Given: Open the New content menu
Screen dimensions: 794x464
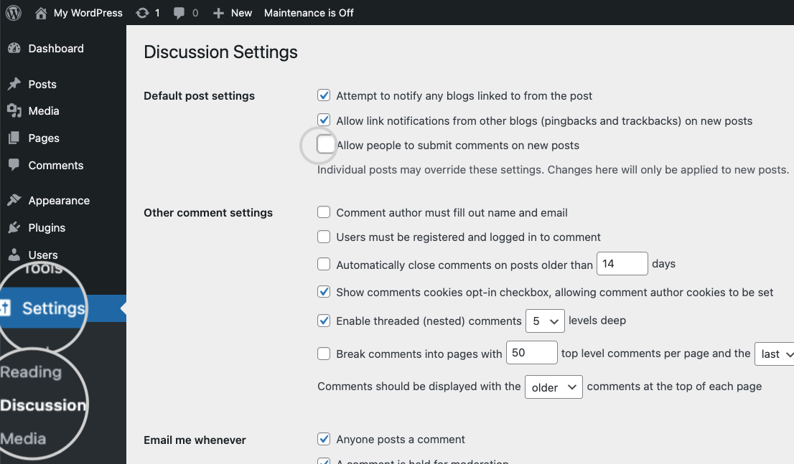Looking at the screenshot, I should pyautogui.click(x=241, y=13).
